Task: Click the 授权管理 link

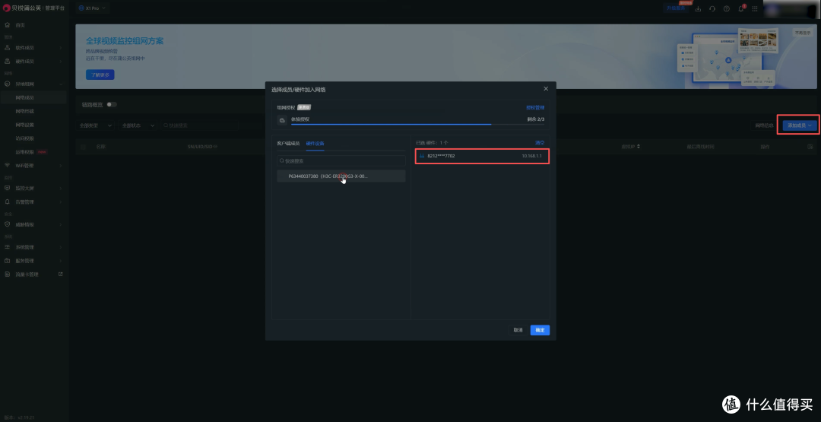Action: [535, 107]
